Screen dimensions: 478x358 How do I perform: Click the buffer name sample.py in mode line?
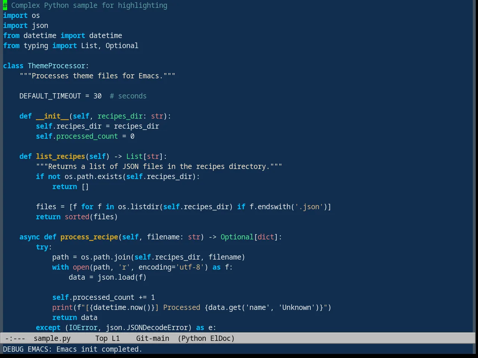point(52,338)
